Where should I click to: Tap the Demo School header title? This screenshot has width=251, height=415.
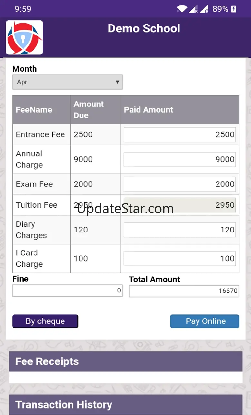pos(144,28)
